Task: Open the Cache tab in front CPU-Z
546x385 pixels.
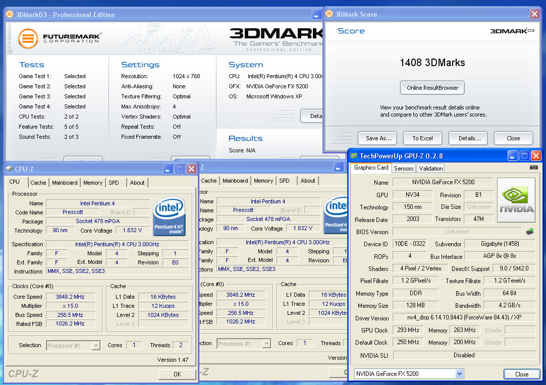Action: pyautogui.click(x=38, y=183)
